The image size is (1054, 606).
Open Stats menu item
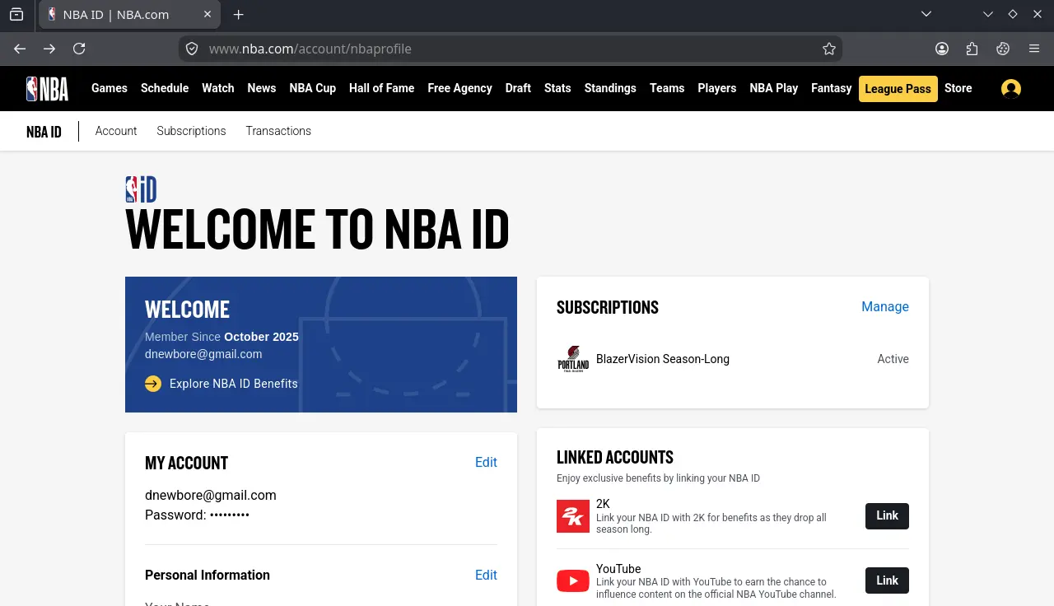pos(557,88)
